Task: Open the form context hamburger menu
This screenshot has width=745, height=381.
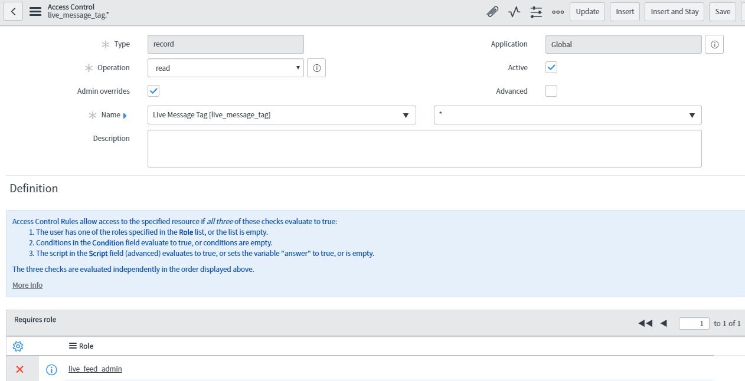Action: pyautogui.click(x=35, y=11)
